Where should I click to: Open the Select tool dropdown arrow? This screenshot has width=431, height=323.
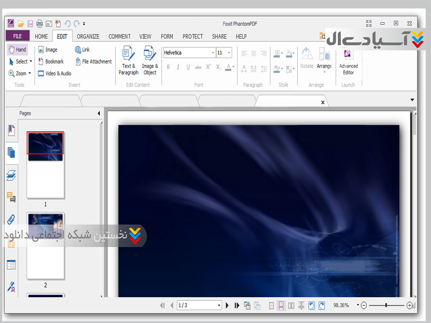(30, 61)
